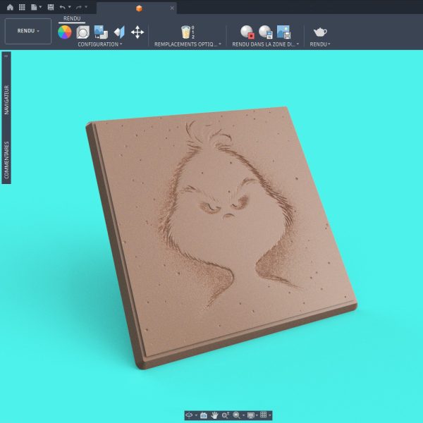423x423 pixels.
Task: Close the document tab
Action: pos(172,8)
